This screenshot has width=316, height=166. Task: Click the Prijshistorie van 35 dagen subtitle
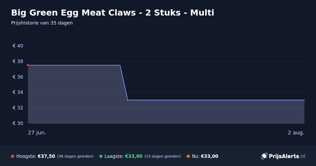(x=42, y=23)
